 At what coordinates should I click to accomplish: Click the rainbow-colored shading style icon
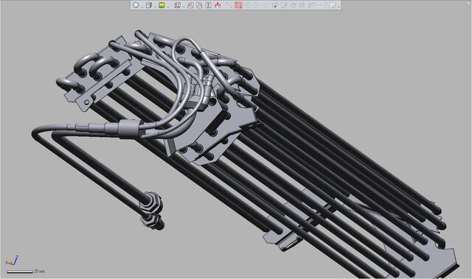click(162, 5)
